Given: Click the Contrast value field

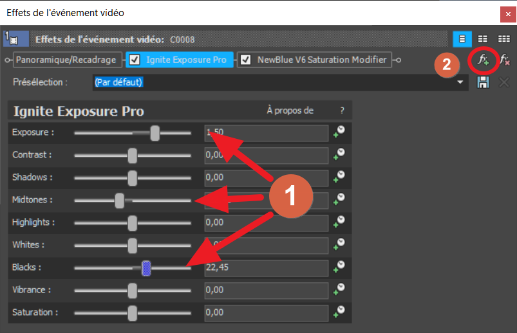Looking at the screenshot, I should (267, 156).
